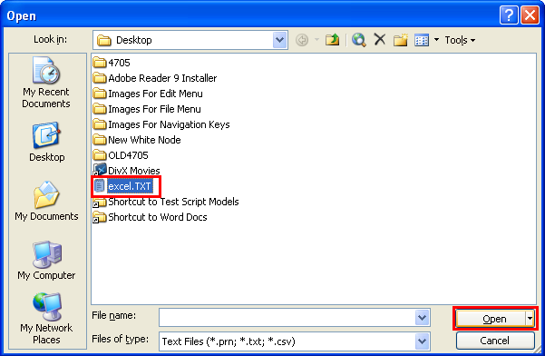
Task: Click the DivX Movies icon
Action: (x=100, y=170)
